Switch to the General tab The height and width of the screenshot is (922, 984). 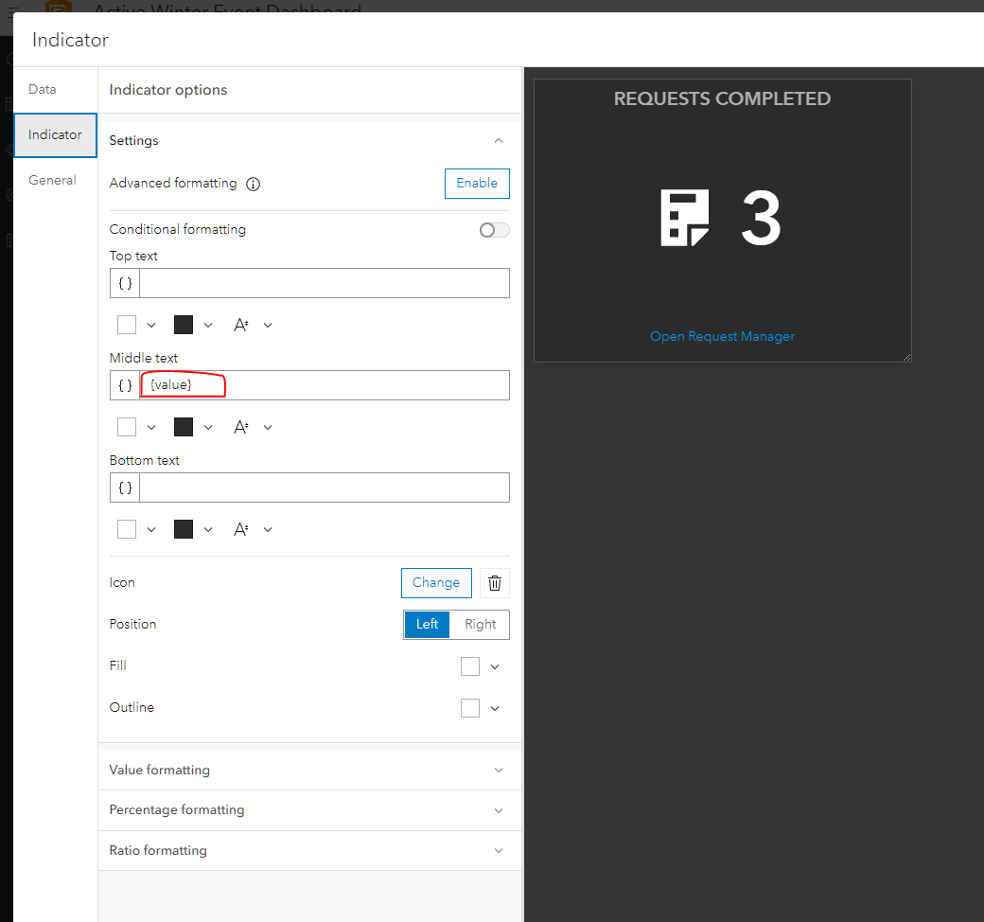click(x=52, y=180)
